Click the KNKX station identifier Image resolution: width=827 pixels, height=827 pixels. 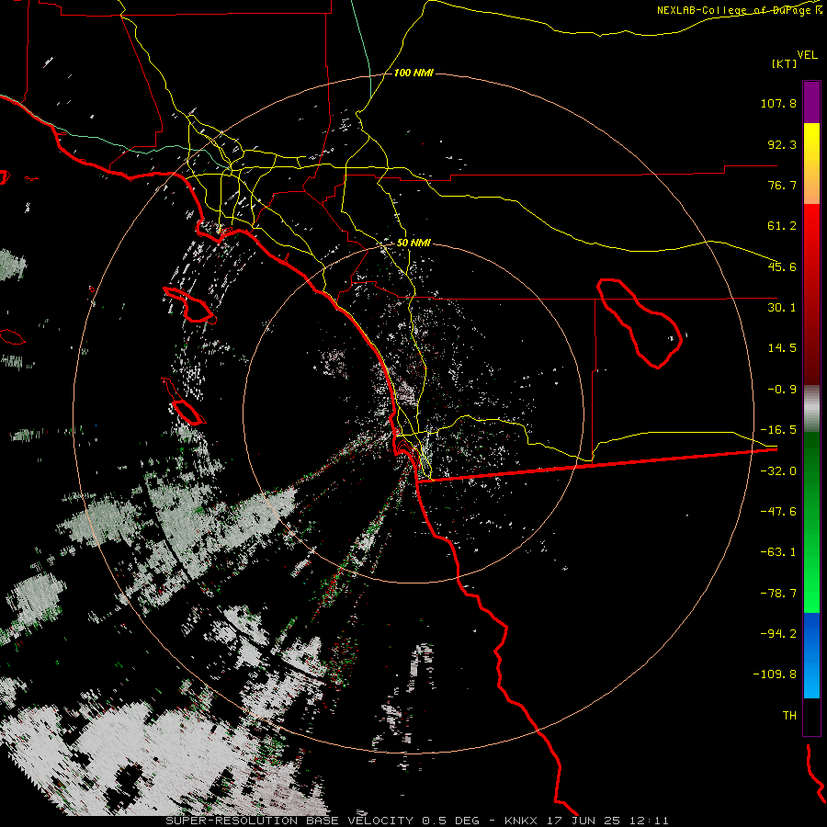522,821
